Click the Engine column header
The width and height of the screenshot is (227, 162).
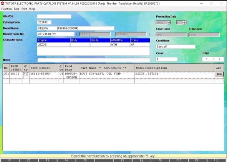pos(53,40)
